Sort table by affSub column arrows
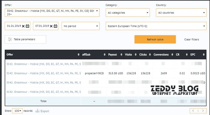Image resolution: width=210 pixels, height=115 pixels. click(x=105, y=54)
